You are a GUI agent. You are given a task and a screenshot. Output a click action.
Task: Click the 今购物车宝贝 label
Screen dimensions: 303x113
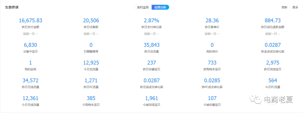click(x=91, y=105)
